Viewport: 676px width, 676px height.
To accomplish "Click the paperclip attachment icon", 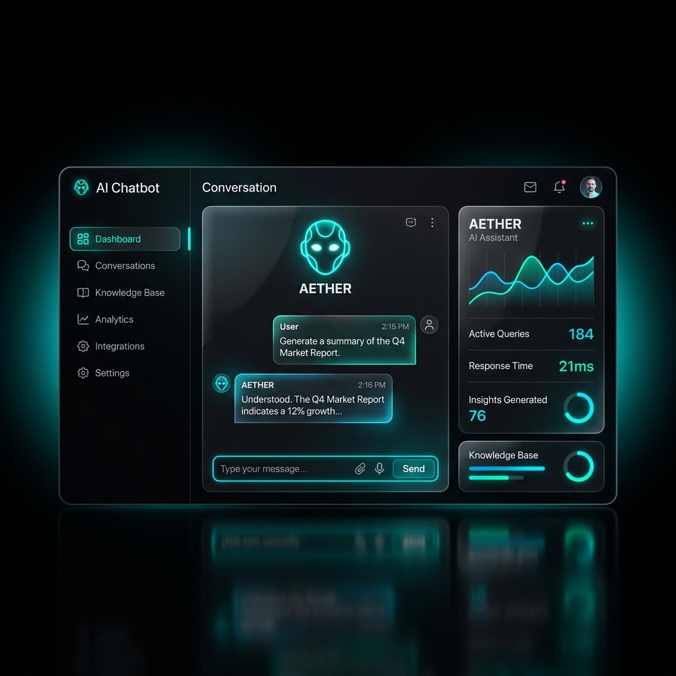I will pos(360,469).
